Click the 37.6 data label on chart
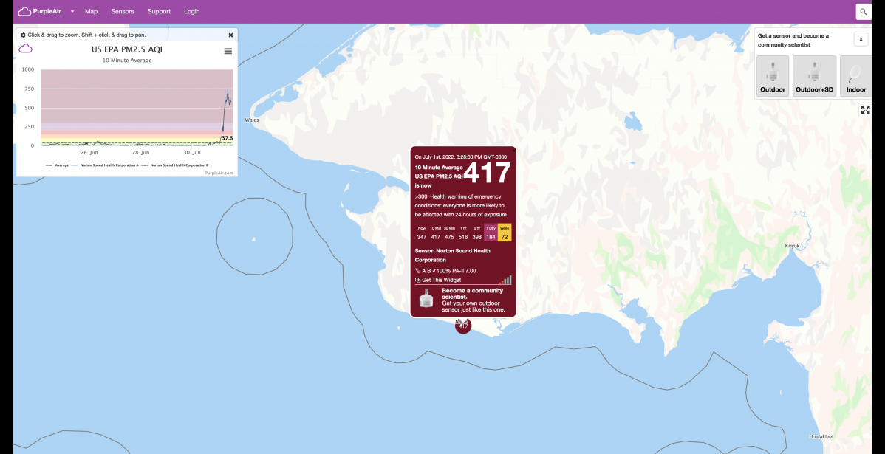This screenshot has height=454, width=885. tap(227, 138)
